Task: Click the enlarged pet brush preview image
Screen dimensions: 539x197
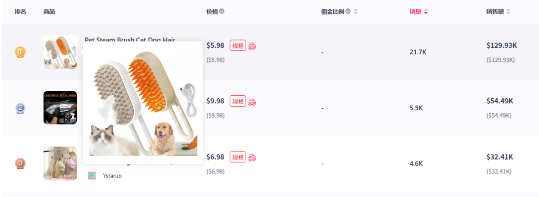Action: [x=143, y=102]
